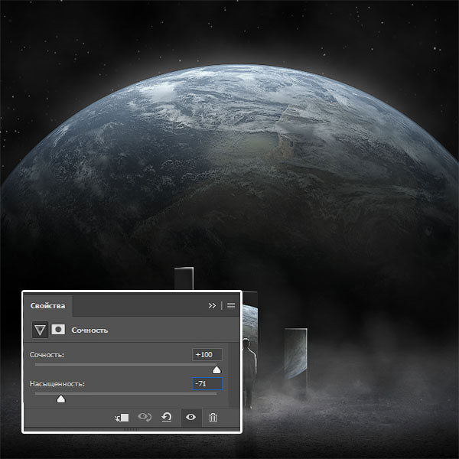Click the Сочность value field
The height and width of the screenshot is (459, 459).
point(207,355)
